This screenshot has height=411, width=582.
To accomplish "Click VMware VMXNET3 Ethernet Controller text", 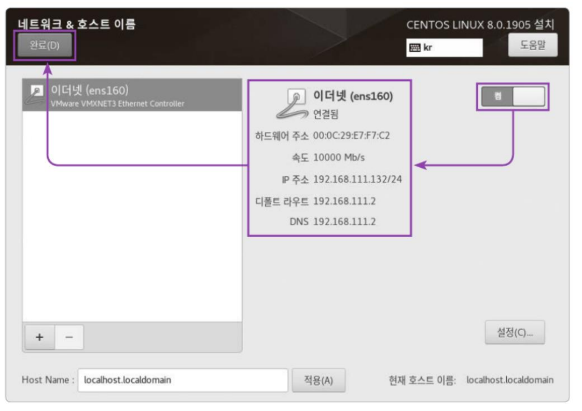I will tap(117, 104).
